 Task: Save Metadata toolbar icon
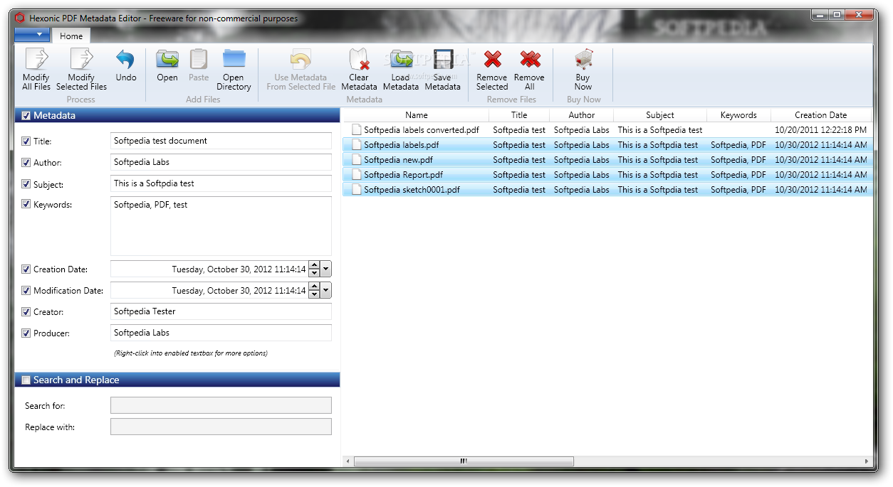click(443, 60)
